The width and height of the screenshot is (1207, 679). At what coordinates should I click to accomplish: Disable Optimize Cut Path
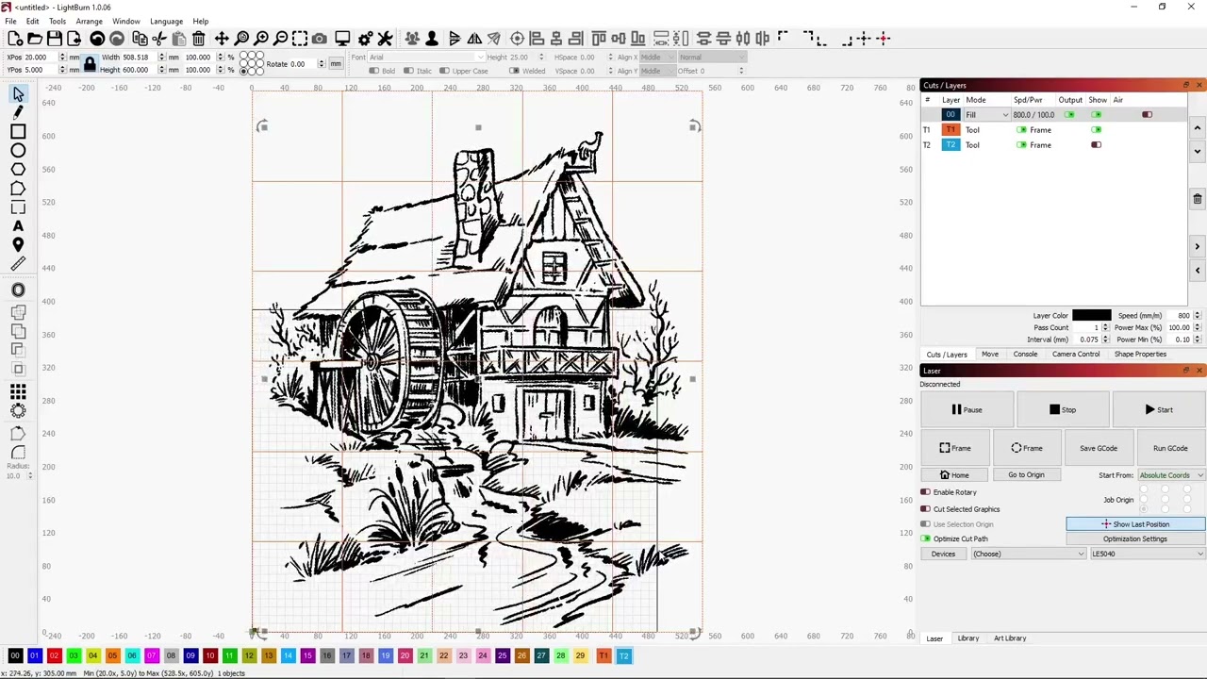click(926, 539)
